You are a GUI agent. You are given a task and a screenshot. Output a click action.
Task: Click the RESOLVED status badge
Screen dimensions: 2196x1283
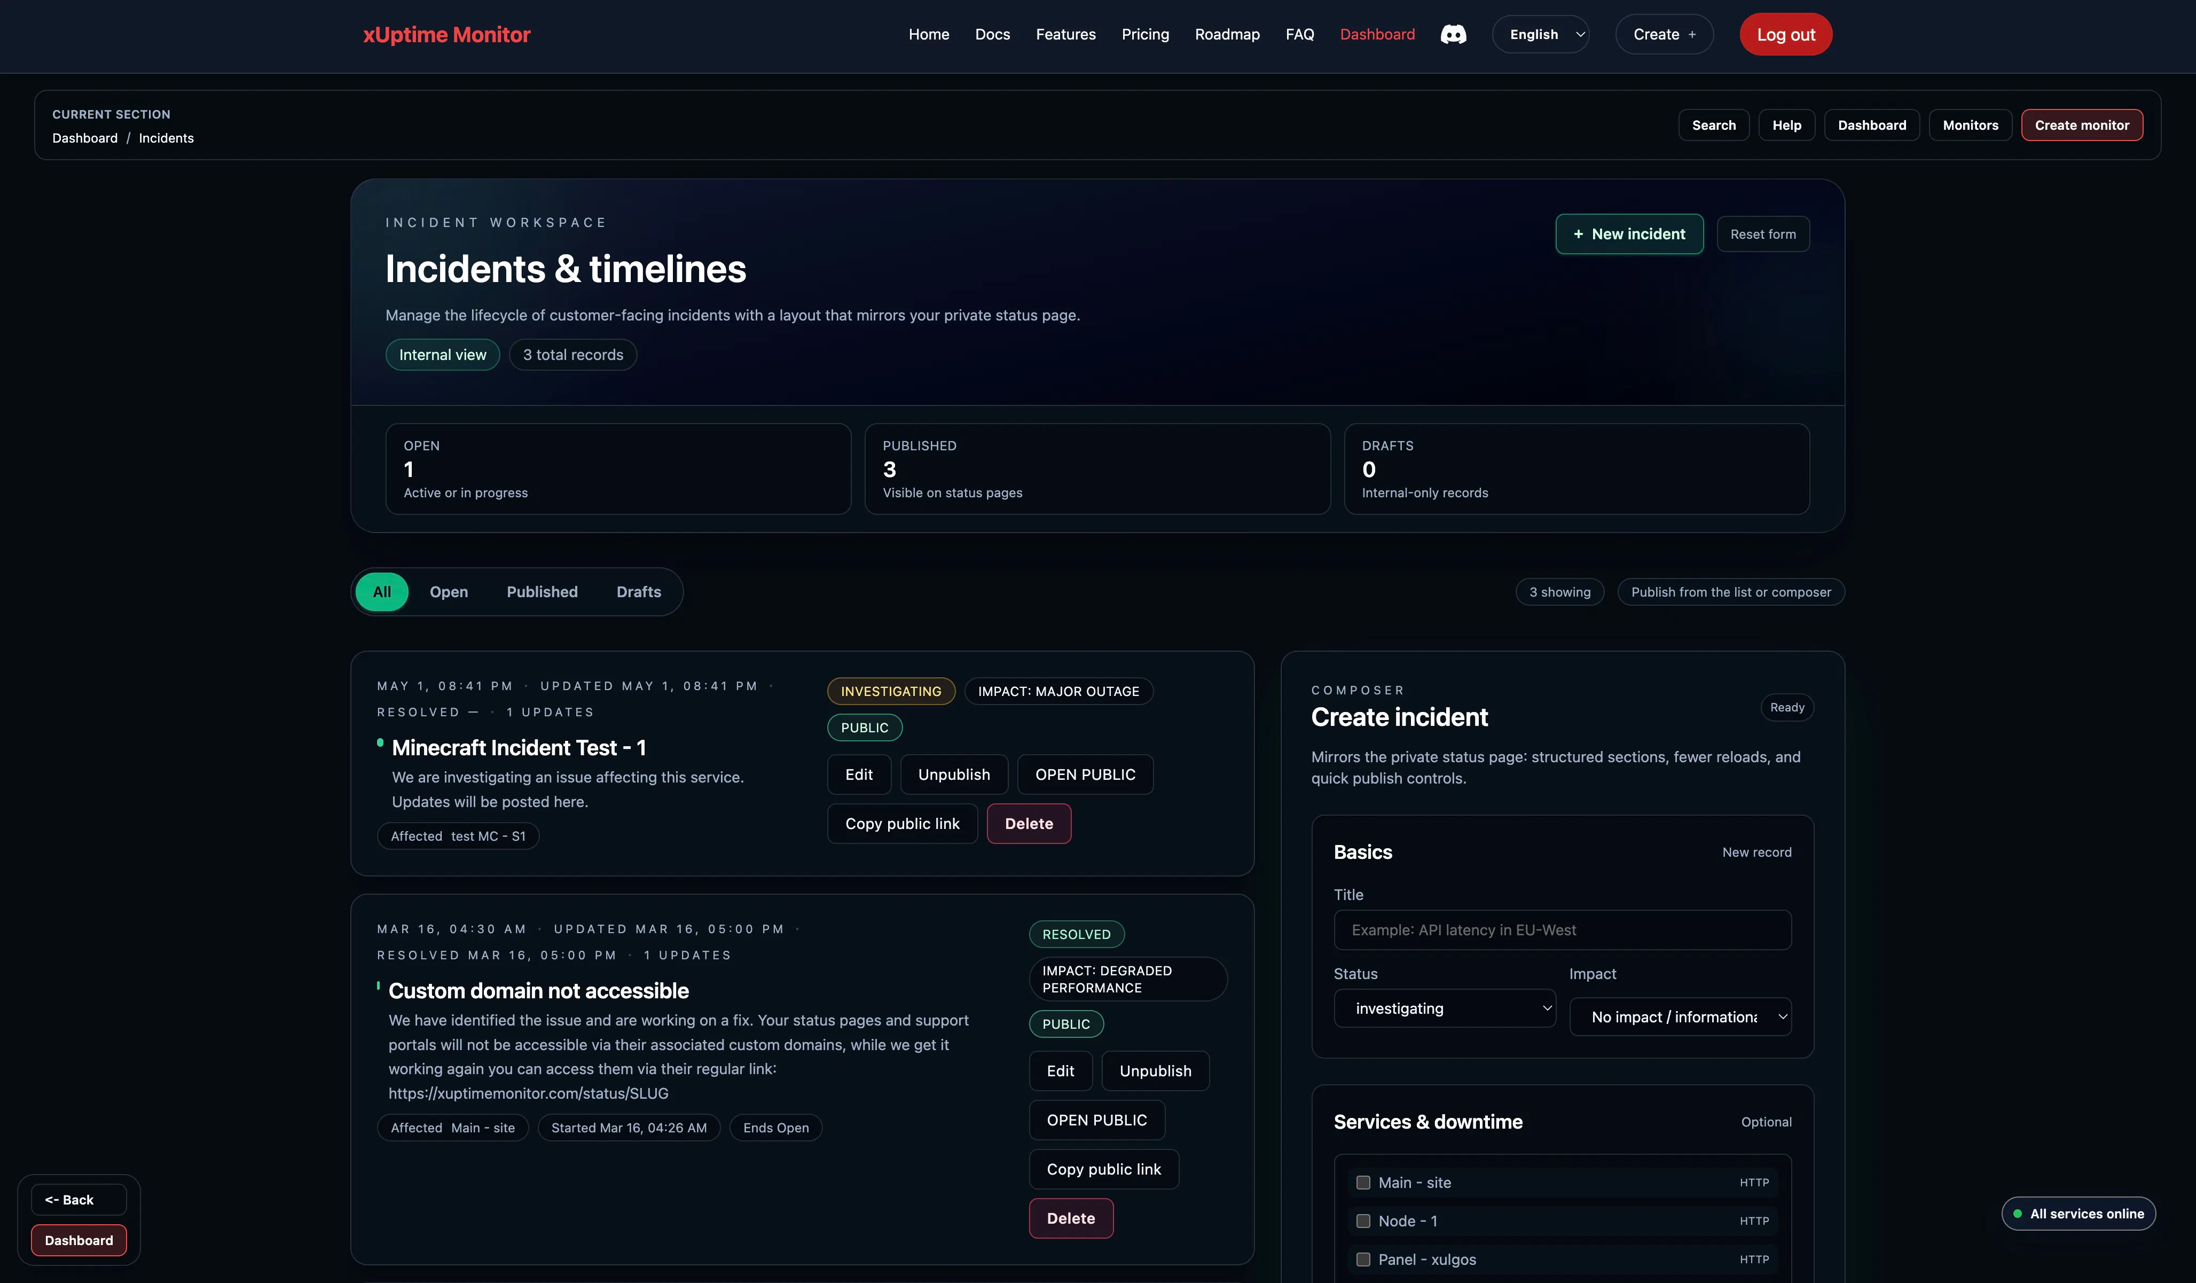[1076, 934]
